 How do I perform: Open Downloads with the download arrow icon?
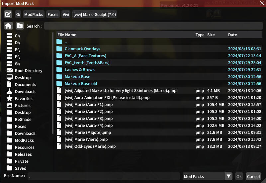[9, 91]
